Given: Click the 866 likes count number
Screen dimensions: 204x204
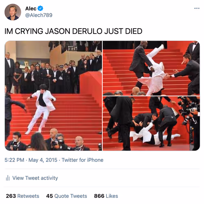Looking at the screenshot, I should click(99, 196).
